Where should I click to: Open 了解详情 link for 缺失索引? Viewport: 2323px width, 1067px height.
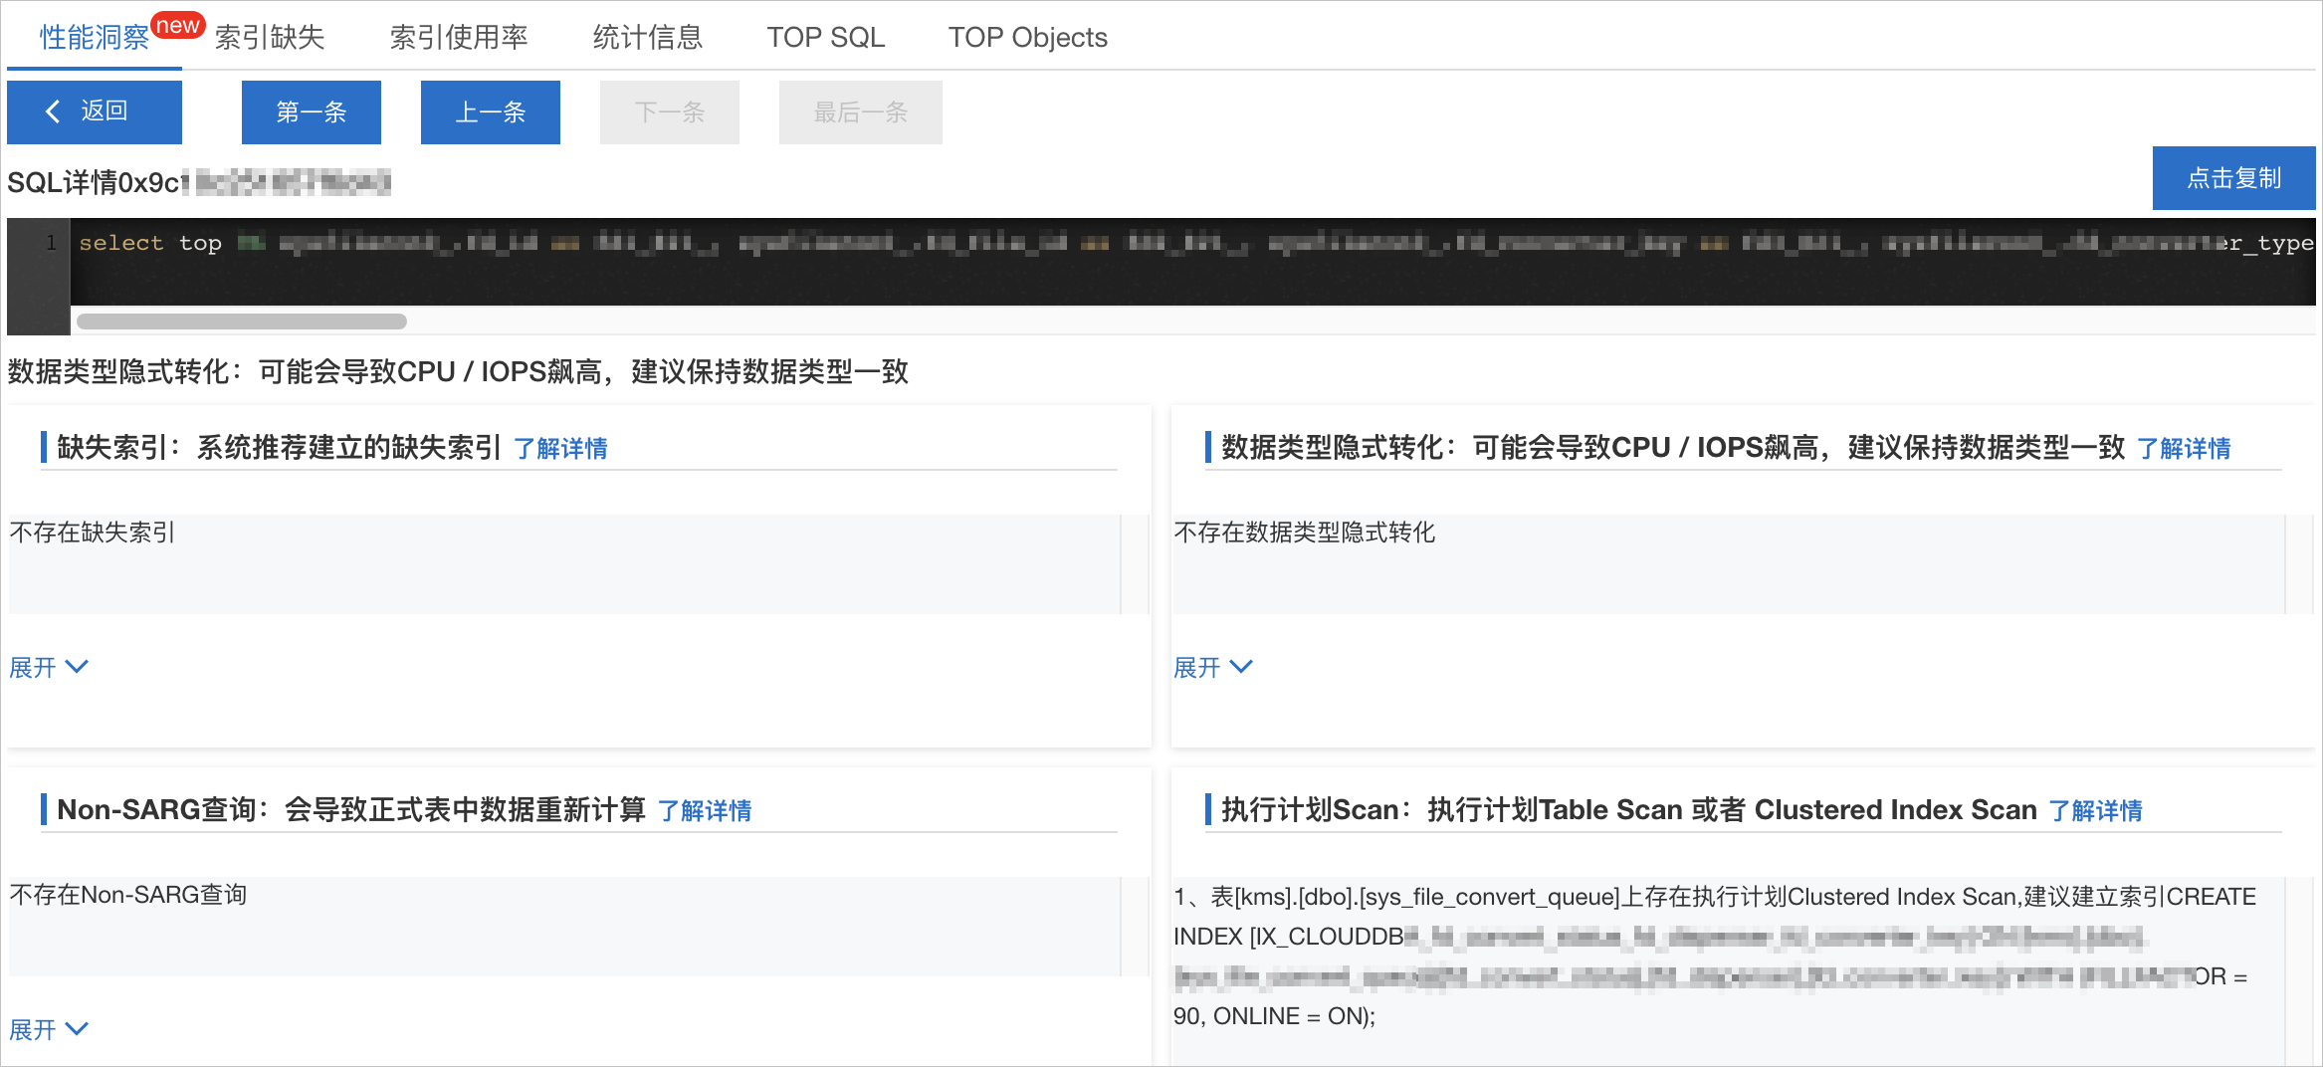click(562, 449)
